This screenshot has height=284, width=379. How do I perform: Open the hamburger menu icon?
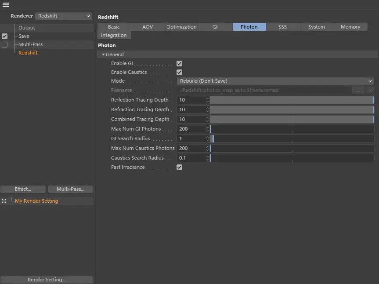pyautogui.click(x=6, y=5)
